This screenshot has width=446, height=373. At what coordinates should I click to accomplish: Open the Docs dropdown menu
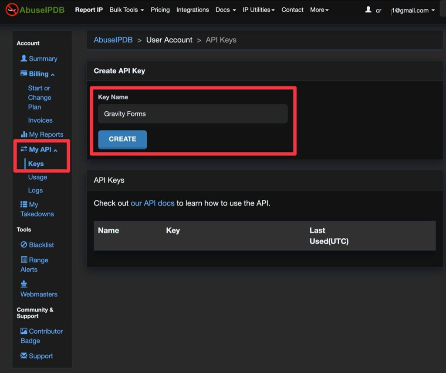[x=226, y=10]
